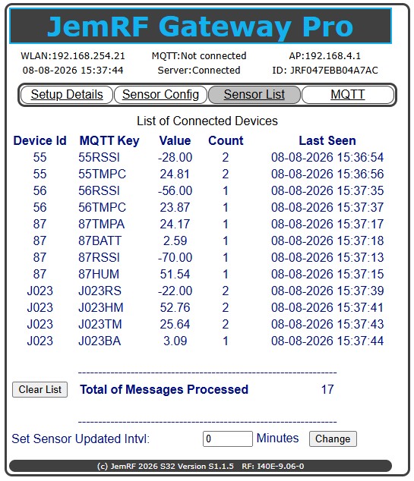This screenshot has height=481, width=414.
Task: Click the value 24.17 in 87TMPA row
Action: coord(175,224)
